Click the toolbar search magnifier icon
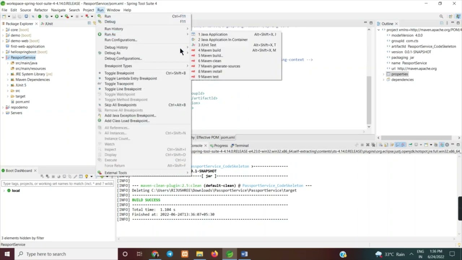This screenshot has width=462, height=260. (441, 16)
